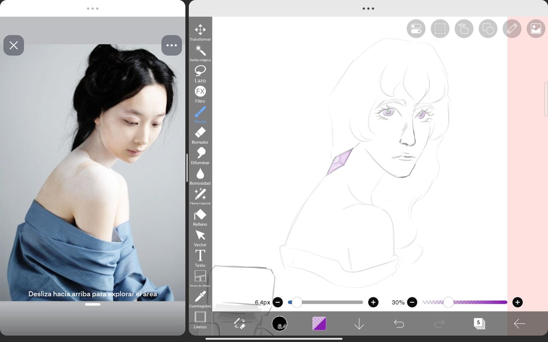Viewport: 548px width, 342px height.
Task: Open the layers panel showing 5
Action: (x=479, y=324)
